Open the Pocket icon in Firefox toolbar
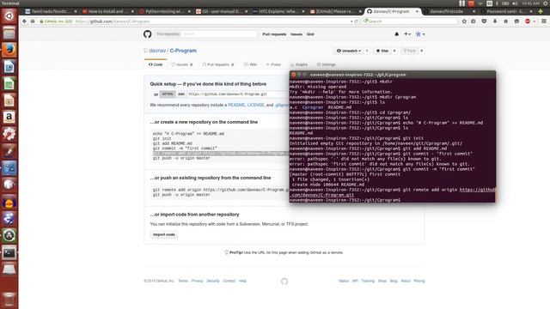The image size is (550, 309). [484, 21]
